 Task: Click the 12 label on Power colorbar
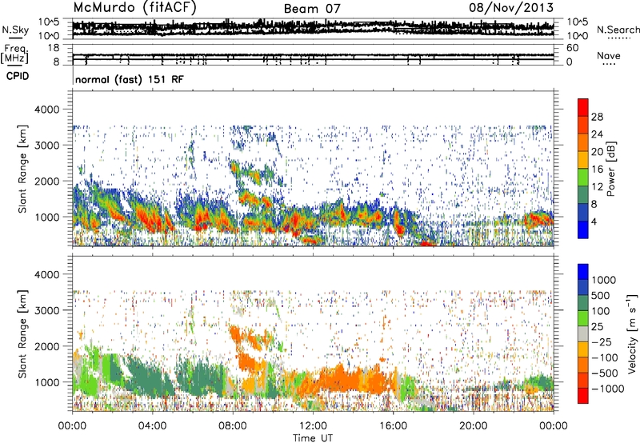[x=597, y=187]
